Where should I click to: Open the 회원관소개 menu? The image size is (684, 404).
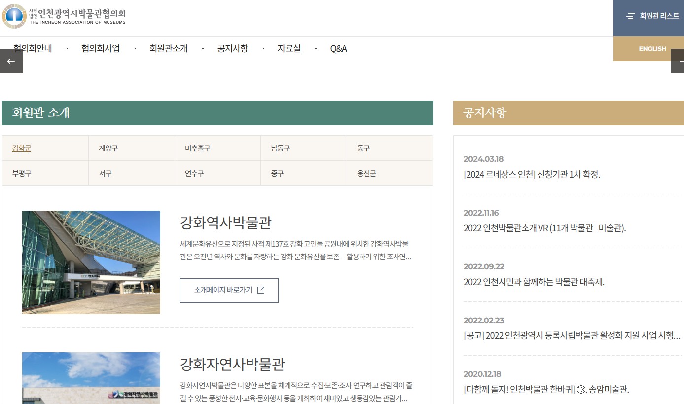(x=169, y=49)
